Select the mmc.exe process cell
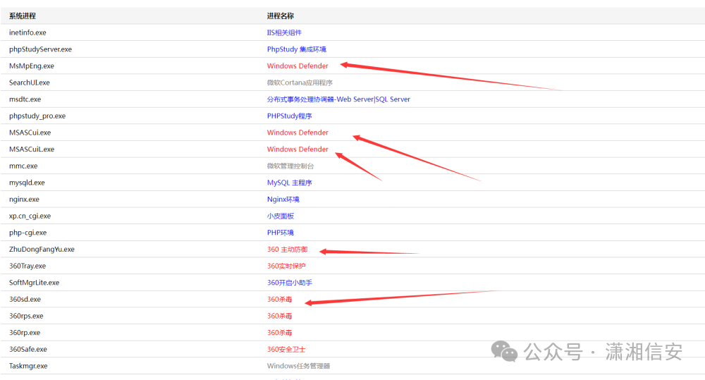 click(x=23, y=166)
